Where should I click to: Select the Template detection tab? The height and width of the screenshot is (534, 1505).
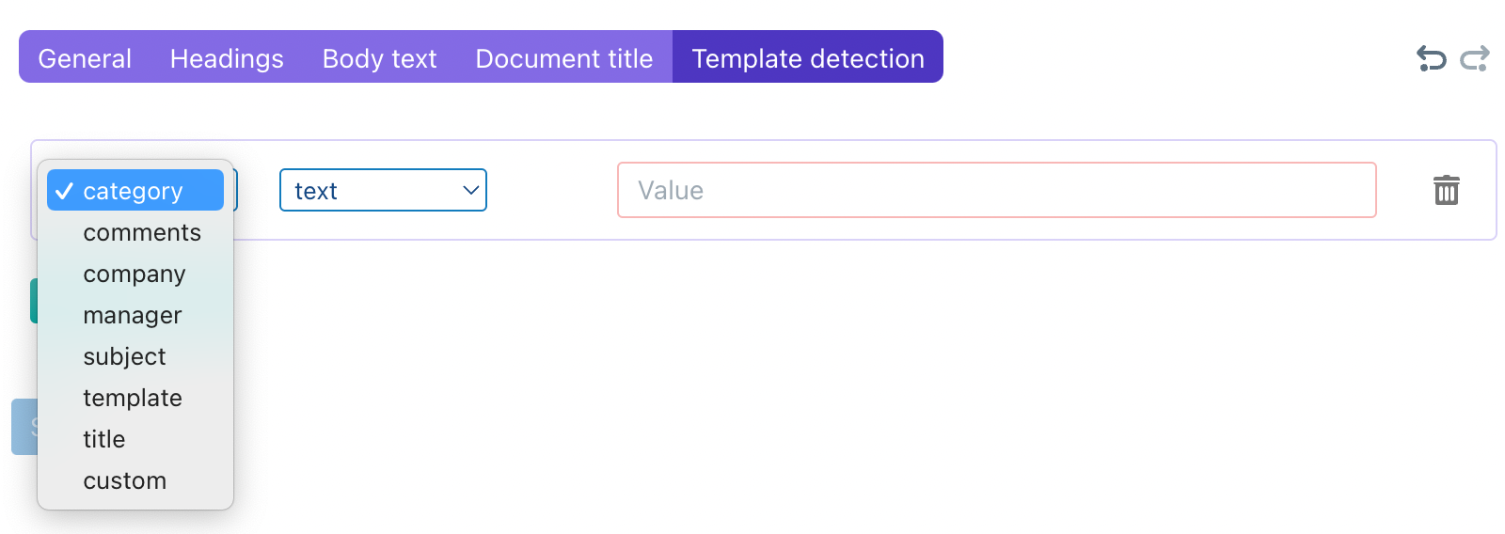click(x=808, y=58)
